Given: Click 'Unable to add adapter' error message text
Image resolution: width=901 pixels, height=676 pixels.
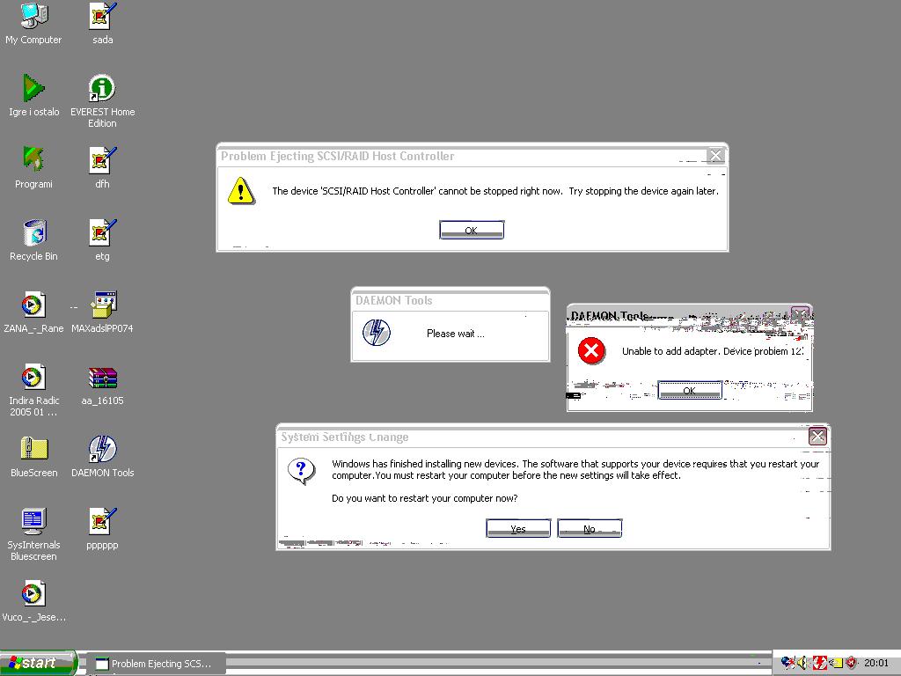Looking at the screenshot, I should 713,351.
